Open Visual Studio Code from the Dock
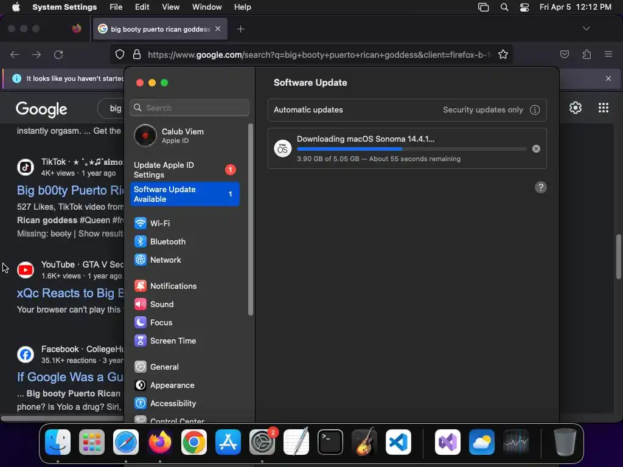 tap(398, 442)
